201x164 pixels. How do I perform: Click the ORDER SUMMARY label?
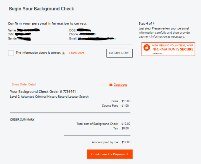click(22, 120)
